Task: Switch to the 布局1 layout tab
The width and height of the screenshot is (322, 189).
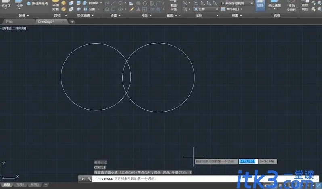Action: (20, 185)
